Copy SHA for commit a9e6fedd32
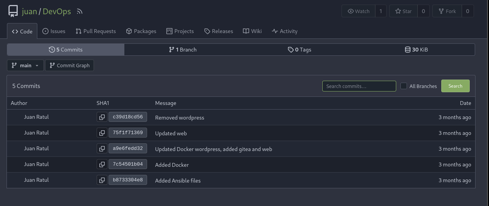 [x=102, y=149]
